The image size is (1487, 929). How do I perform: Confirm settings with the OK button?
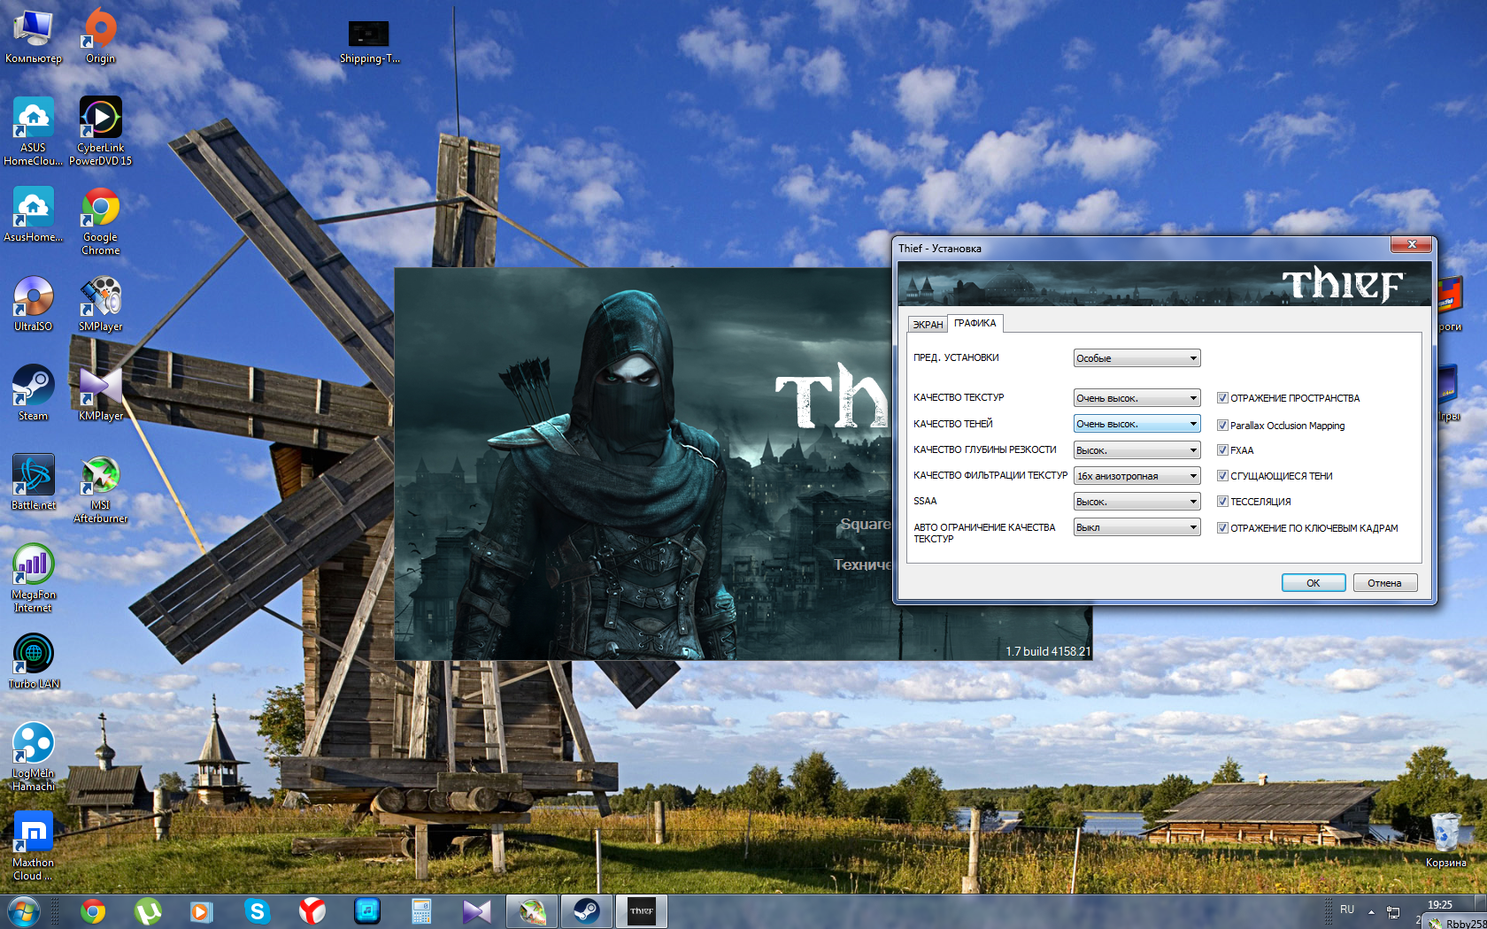click(x=1314, y=583)
